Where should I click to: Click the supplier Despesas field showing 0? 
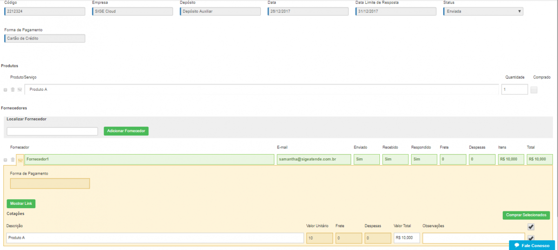pyautogui.click(x=482, y=159)
